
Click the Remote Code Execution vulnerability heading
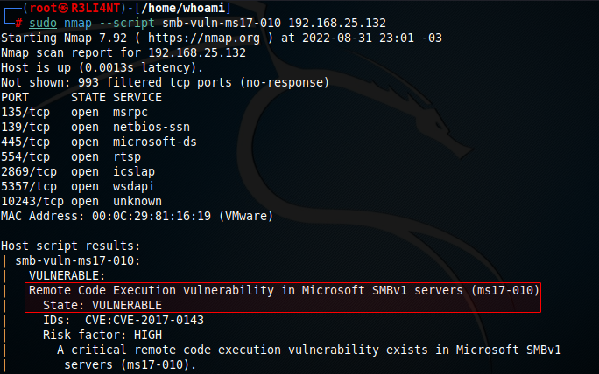pyautogui.click(x=284, y=290)
